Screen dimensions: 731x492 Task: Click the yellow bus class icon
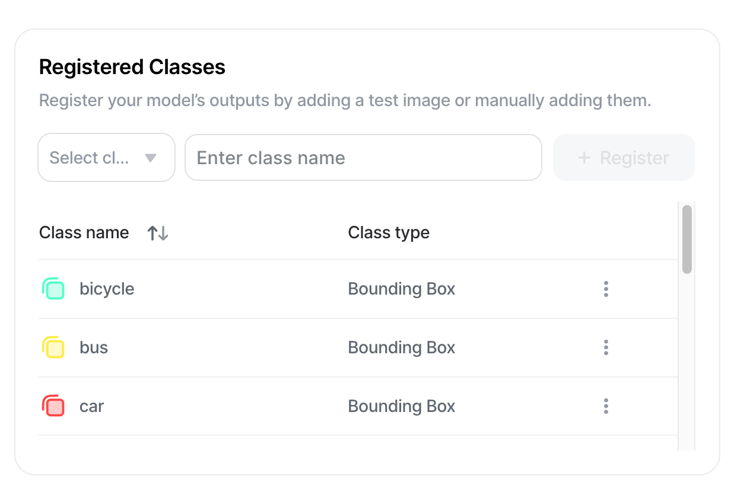(53, 347)
